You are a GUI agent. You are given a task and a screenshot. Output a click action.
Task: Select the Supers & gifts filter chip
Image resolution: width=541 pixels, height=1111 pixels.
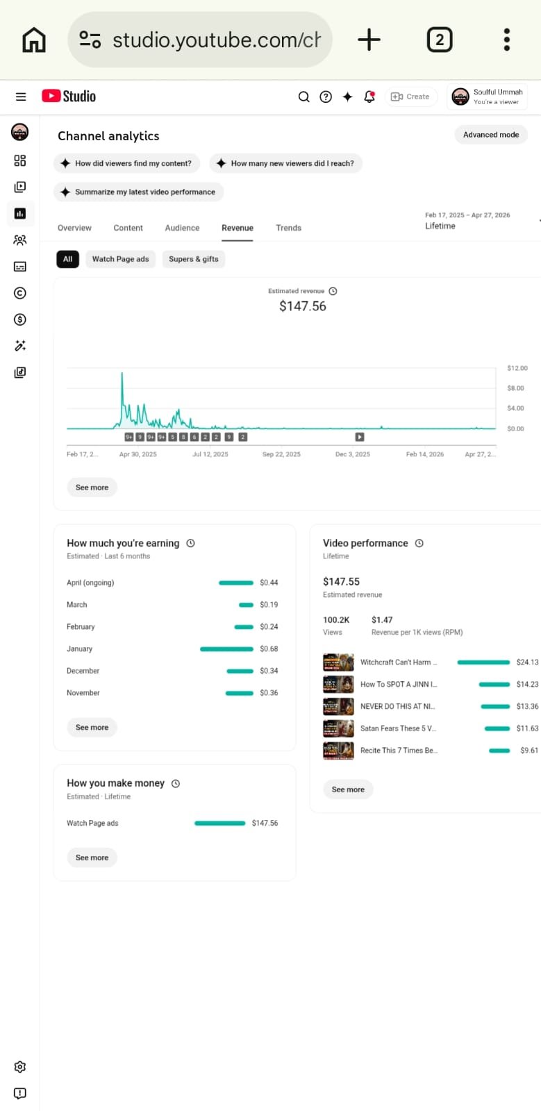193,259
